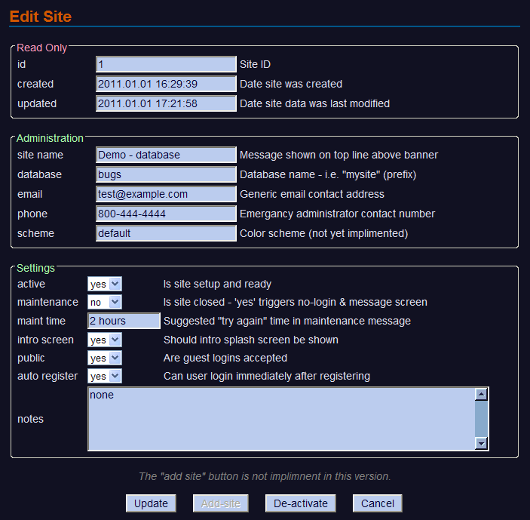Viewport: 530px width, 520px height.
Task: Click the Update button
Action: (x=151, y=503)
